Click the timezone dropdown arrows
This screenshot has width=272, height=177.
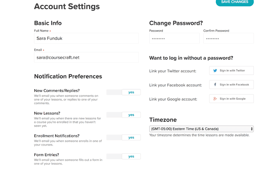[252, 129]
